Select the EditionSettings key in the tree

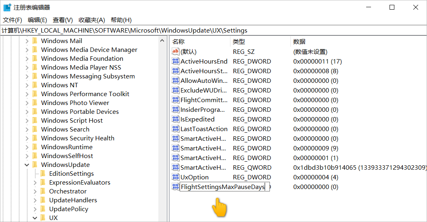[71, 174]
